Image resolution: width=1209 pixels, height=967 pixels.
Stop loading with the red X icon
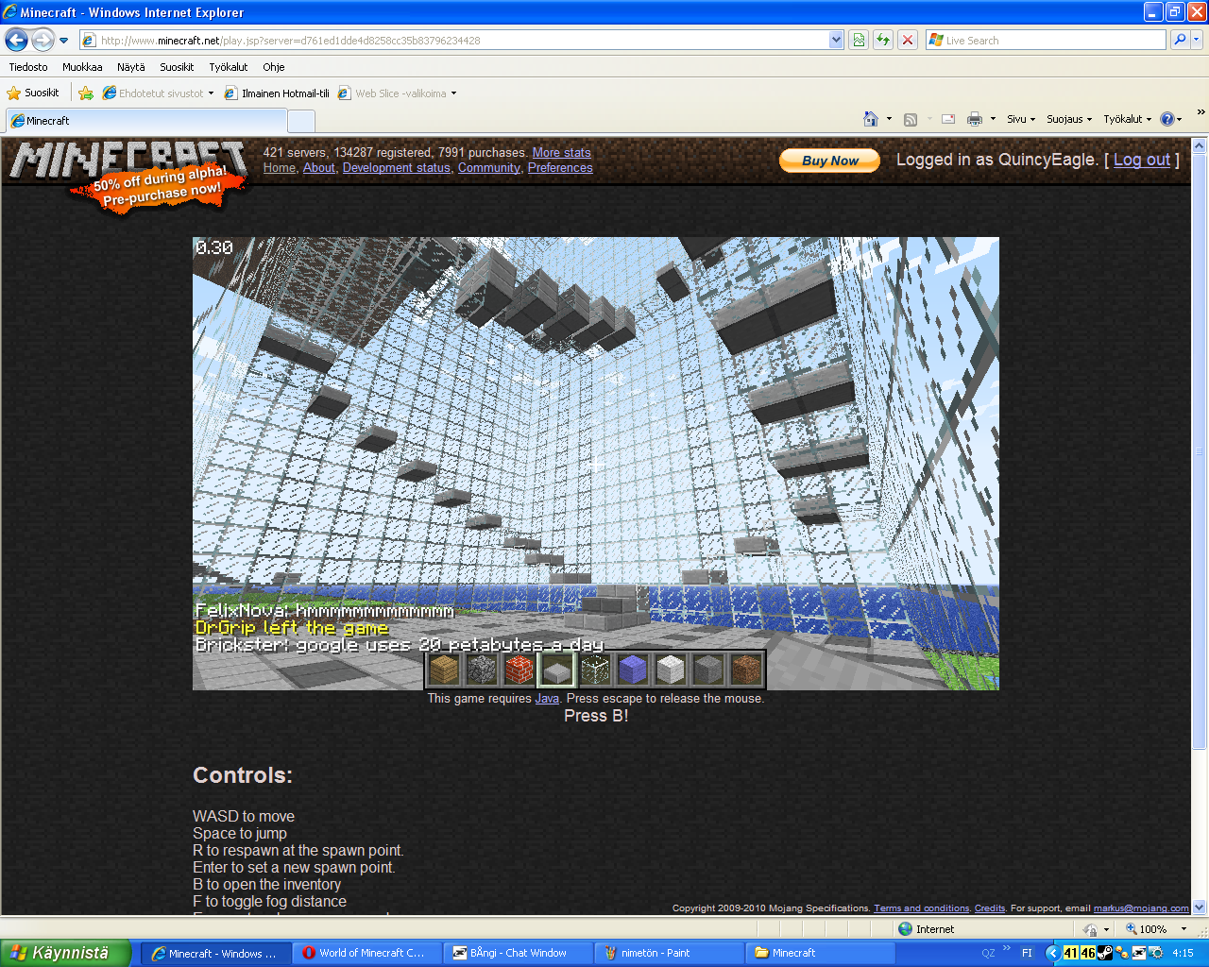(908, 40)
